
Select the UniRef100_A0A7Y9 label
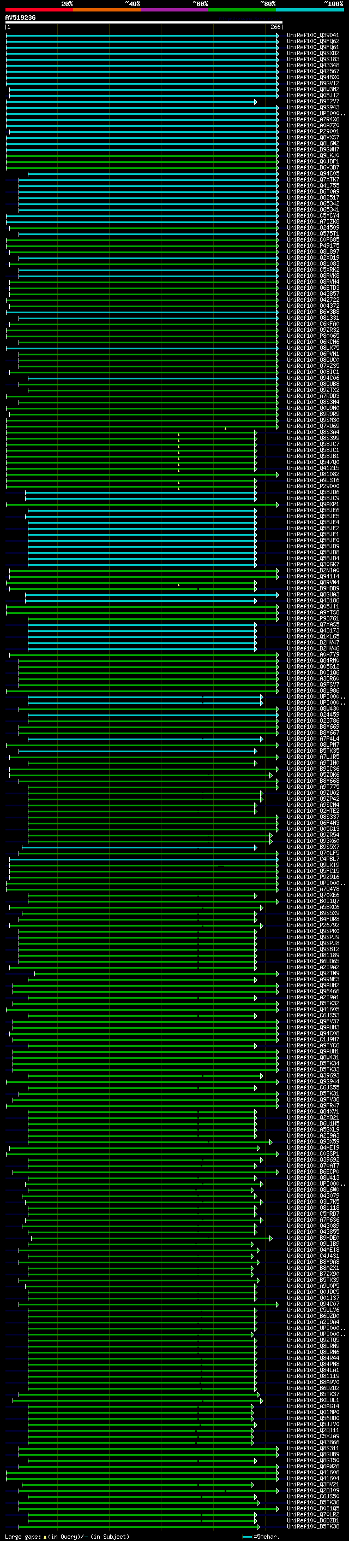(x=312, y=654)
